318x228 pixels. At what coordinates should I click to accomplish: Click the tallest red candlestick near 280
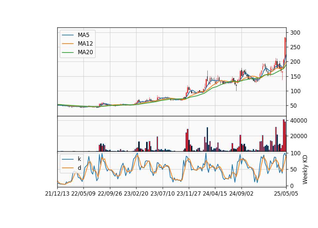pyautogui.click(x=285, y=48)
